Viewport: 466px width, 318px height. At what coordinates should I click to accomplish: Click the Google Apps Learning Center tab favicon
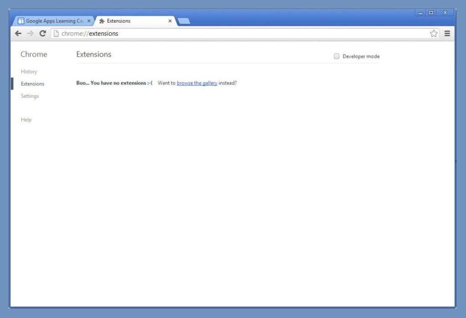tap(21, 21)
